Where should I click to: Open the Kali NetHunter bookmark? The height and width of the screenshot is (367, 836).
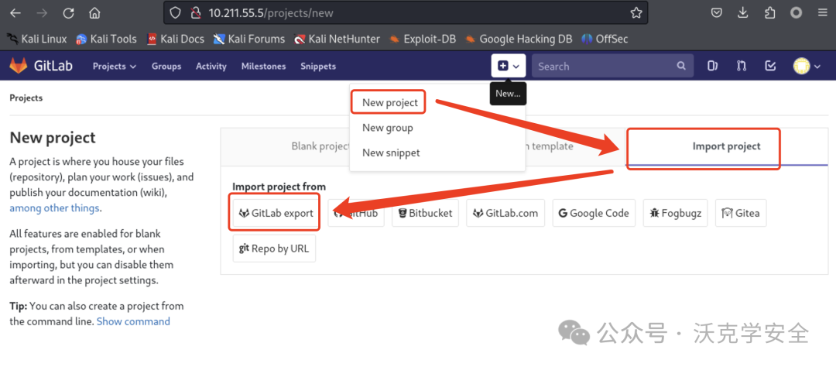point(337,39)
